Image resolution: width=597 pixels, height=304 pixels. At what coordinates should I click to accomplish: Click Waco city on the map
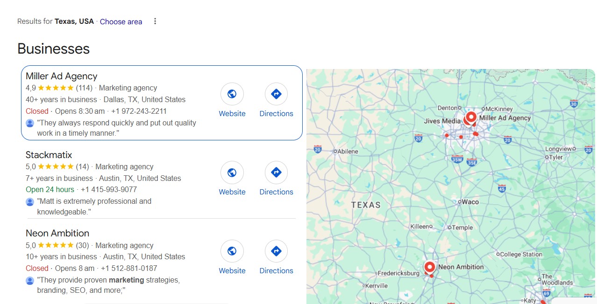pos(469,202)
